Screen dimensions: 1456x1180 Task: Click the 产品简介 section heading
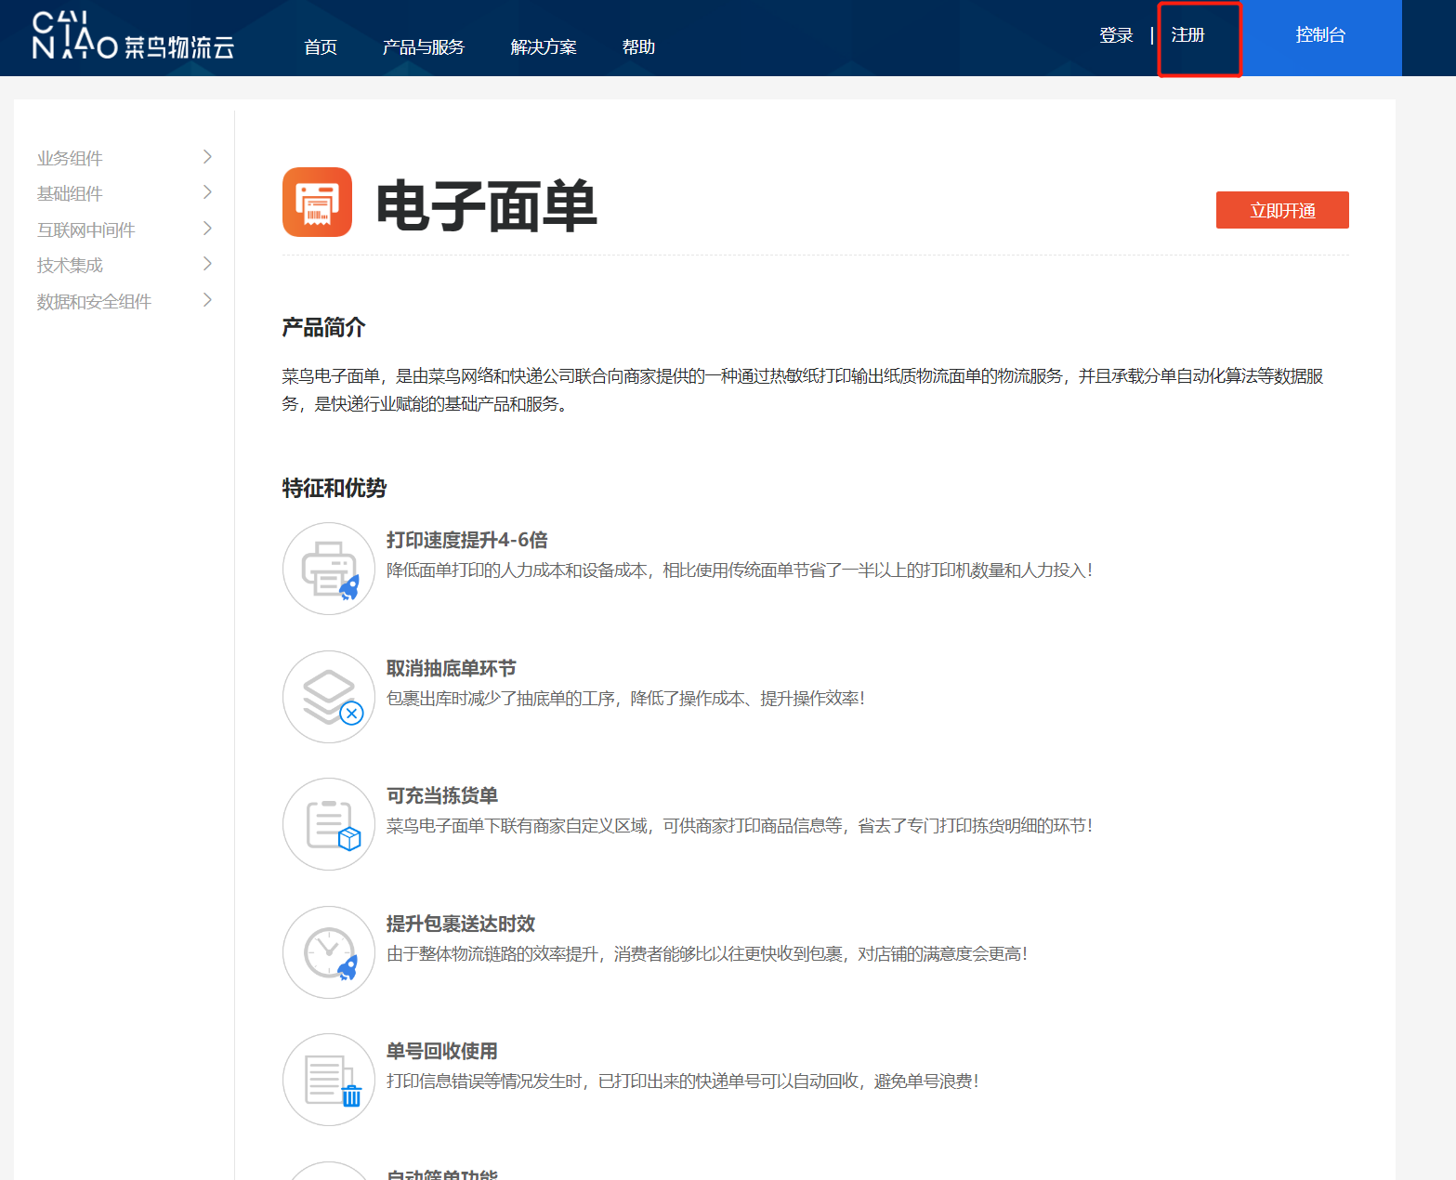323,327
